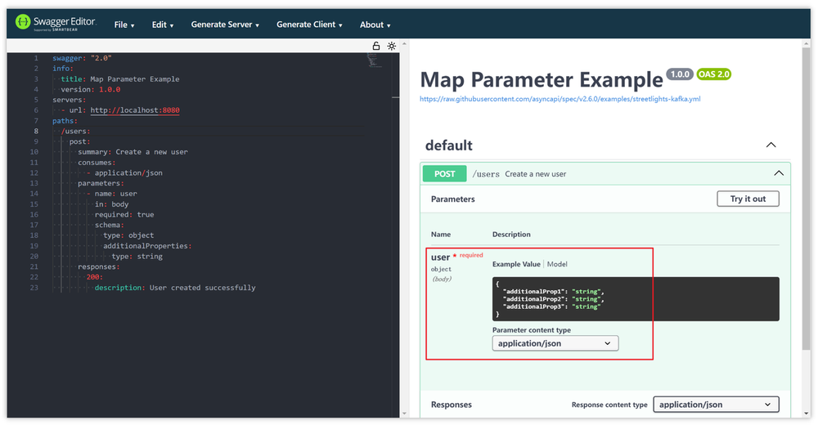818x425 pixels.
Task: Click the localhost:8080 URL in the editor
Action: click(135, 110)
